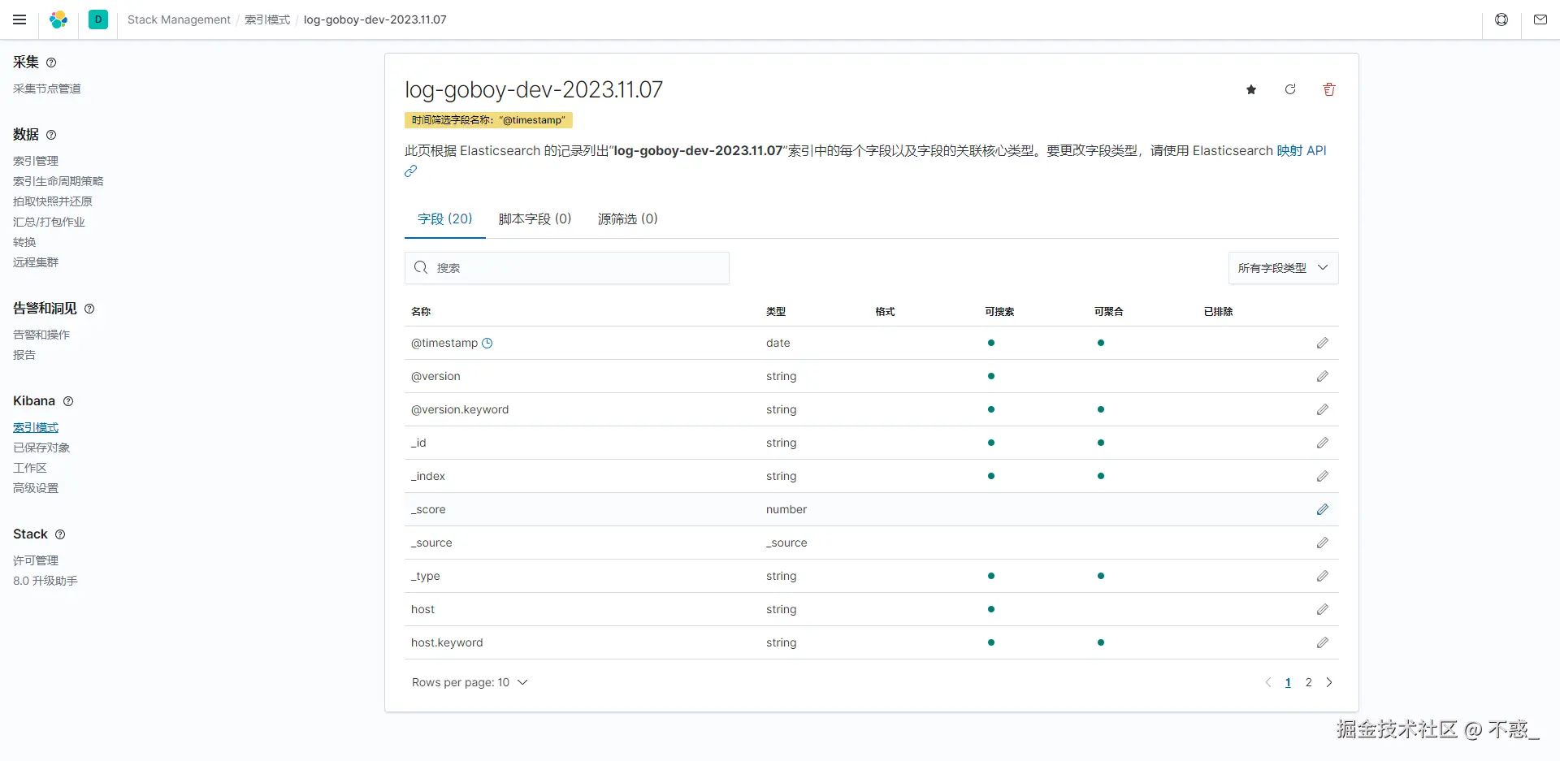The image size is (1560, 761).
Task: Edit the @version.keyword field
Action: click(x=1323, y=409)
